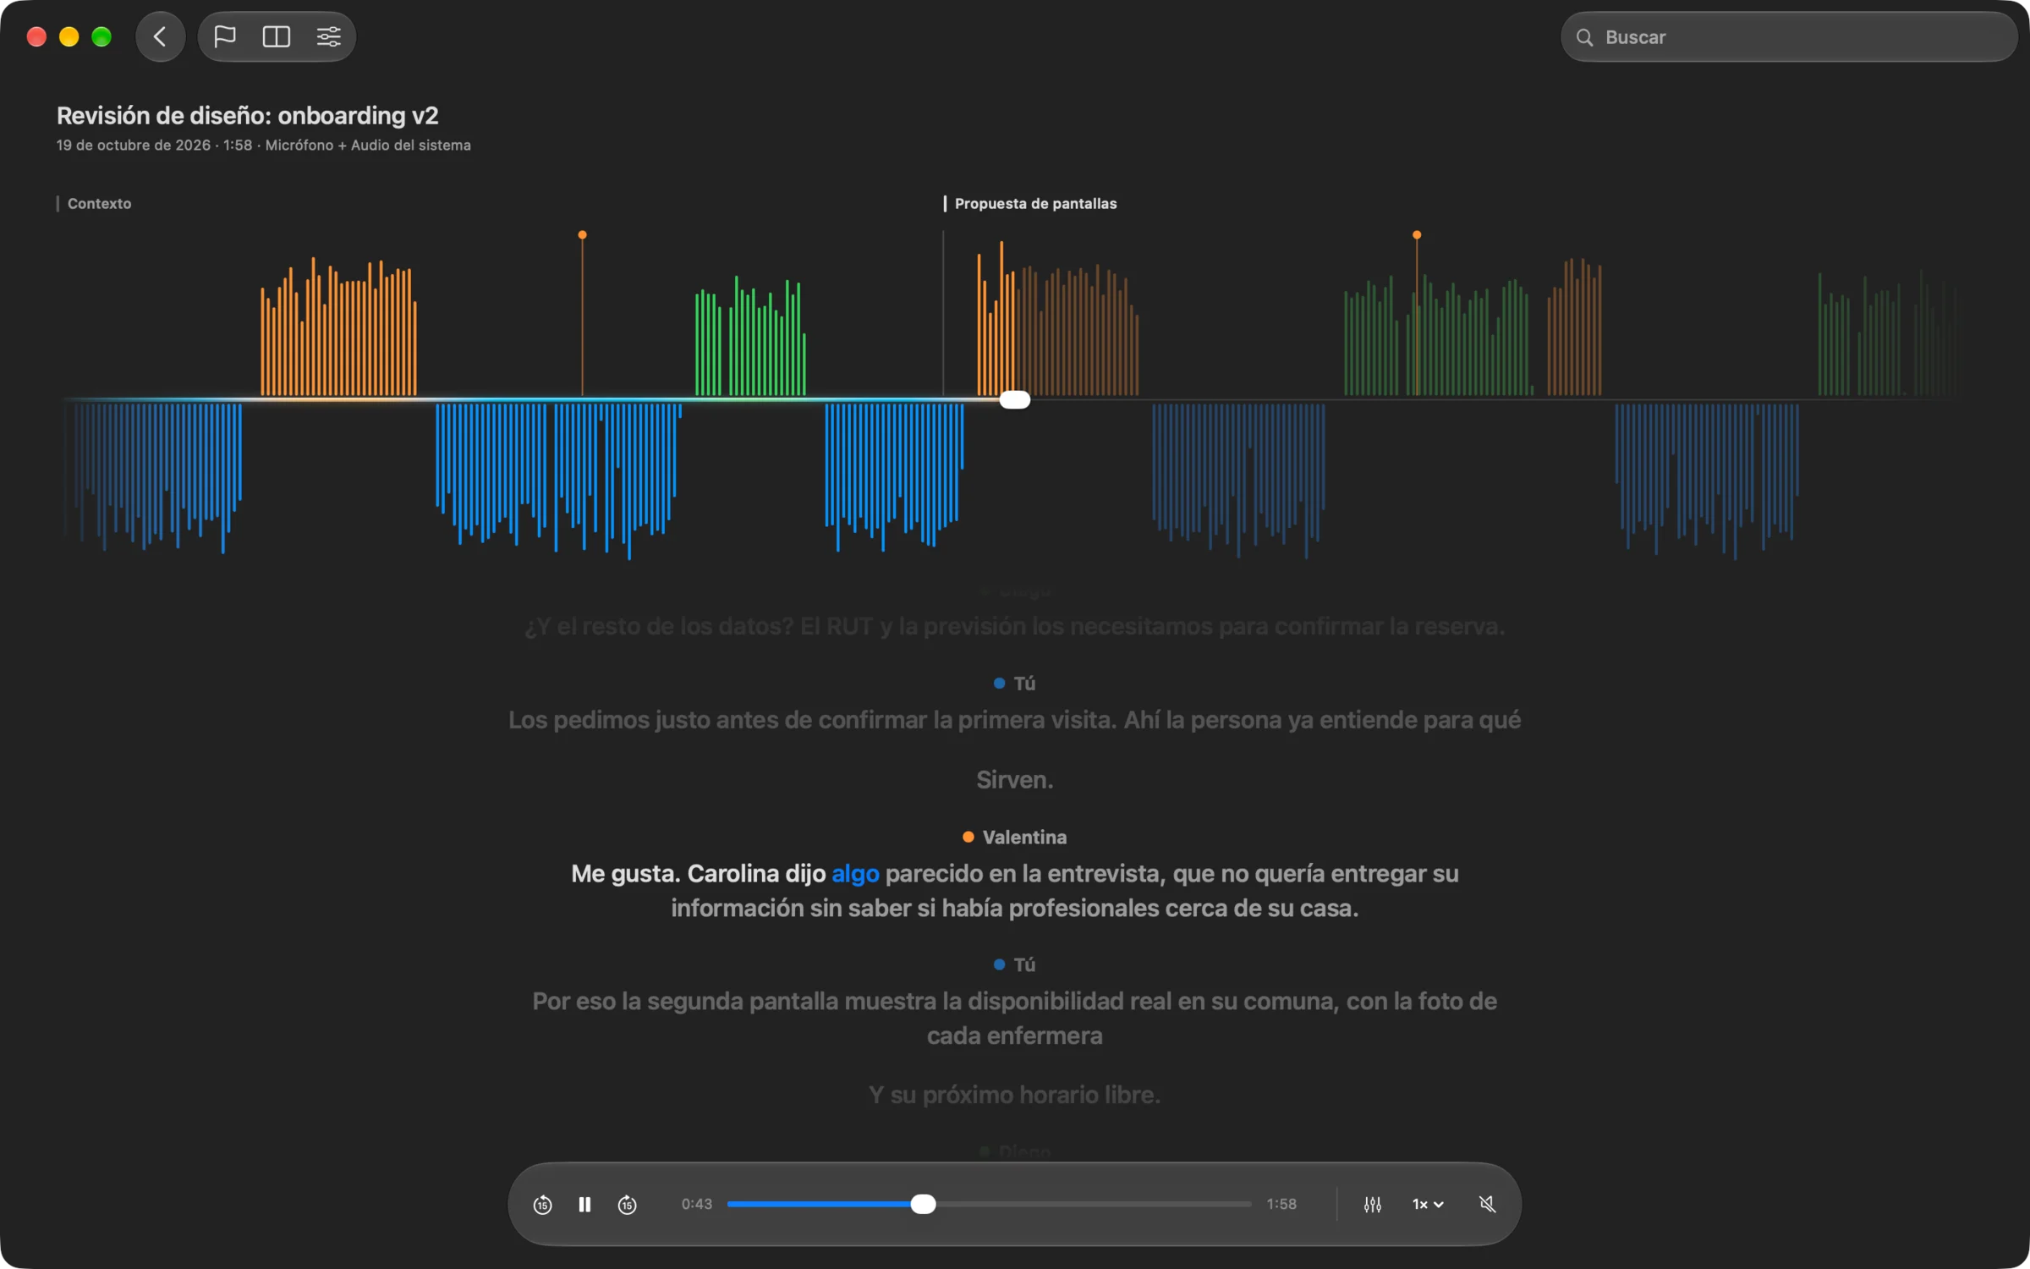Add a flag marker from the toolbar
Viewport: 2030px width, 1269px height.
point(224,36)
